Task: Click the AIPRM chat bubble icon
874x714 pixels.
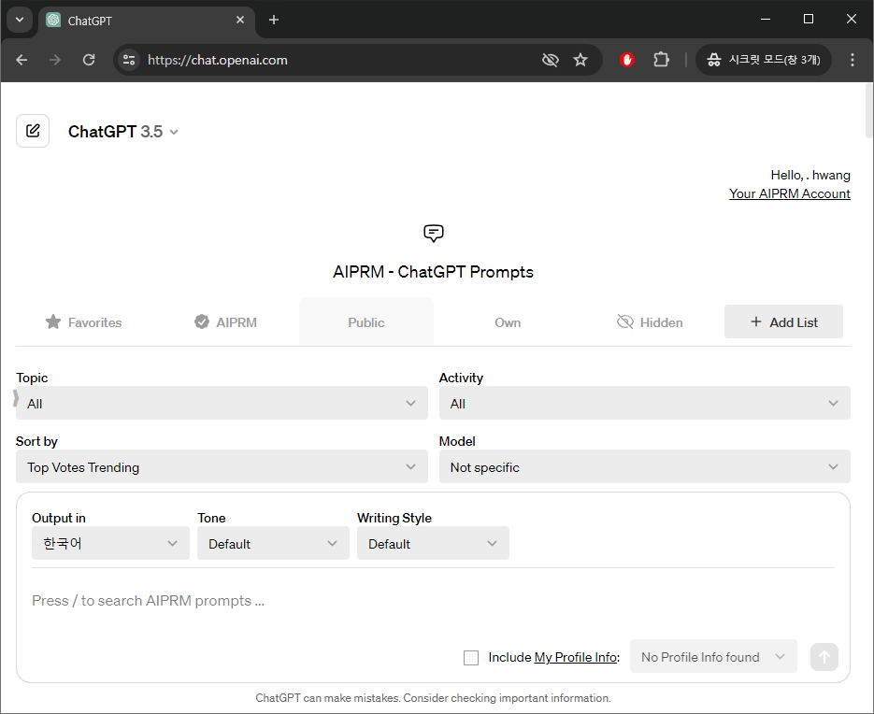Action: (x=433, y=233)
